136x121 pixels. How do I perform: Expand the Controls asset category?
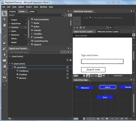10,27
